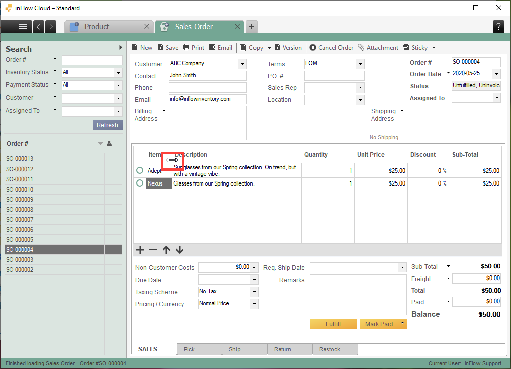The height and width of the screenshot is (369, 511).
Task: Remove line item with minus
Action: 153,250
